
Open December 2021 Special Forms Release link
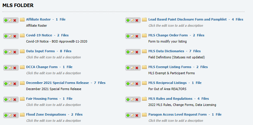(x=66, y=83)
